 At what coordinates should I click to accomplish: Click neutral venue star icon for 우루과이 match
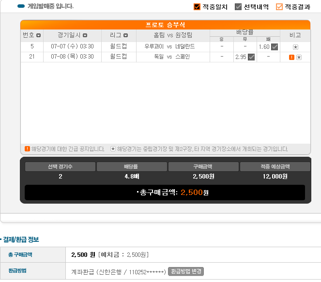click(295, 47)
